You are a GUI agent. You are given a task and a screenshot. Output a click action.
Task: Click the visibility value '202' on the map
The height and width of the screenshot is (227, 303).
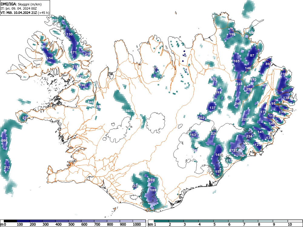point(201,117)
